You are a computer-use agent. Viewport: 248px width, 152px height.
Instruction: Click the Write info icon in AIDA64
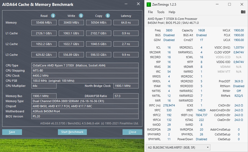coord(81,16)
